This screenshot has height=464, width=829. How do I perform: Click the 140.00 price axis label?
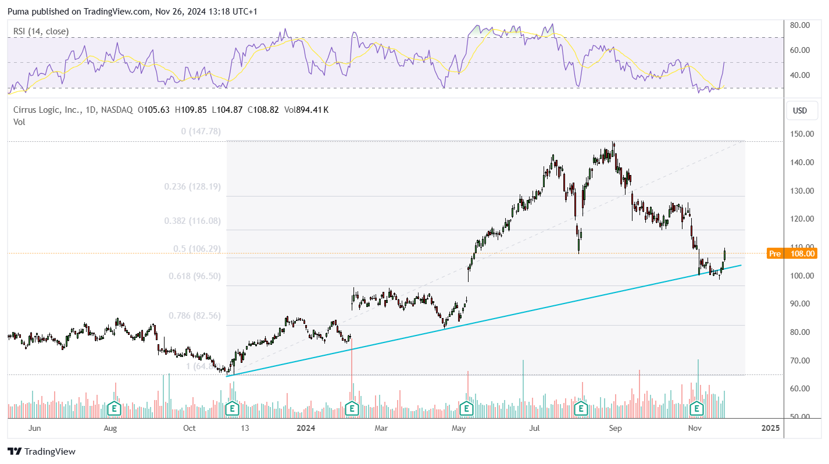point(801,162)
